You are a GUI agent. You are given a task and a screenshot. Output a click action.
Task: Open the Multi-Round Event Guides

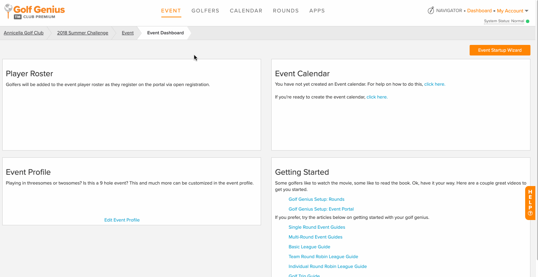click(x=315, y=237)
